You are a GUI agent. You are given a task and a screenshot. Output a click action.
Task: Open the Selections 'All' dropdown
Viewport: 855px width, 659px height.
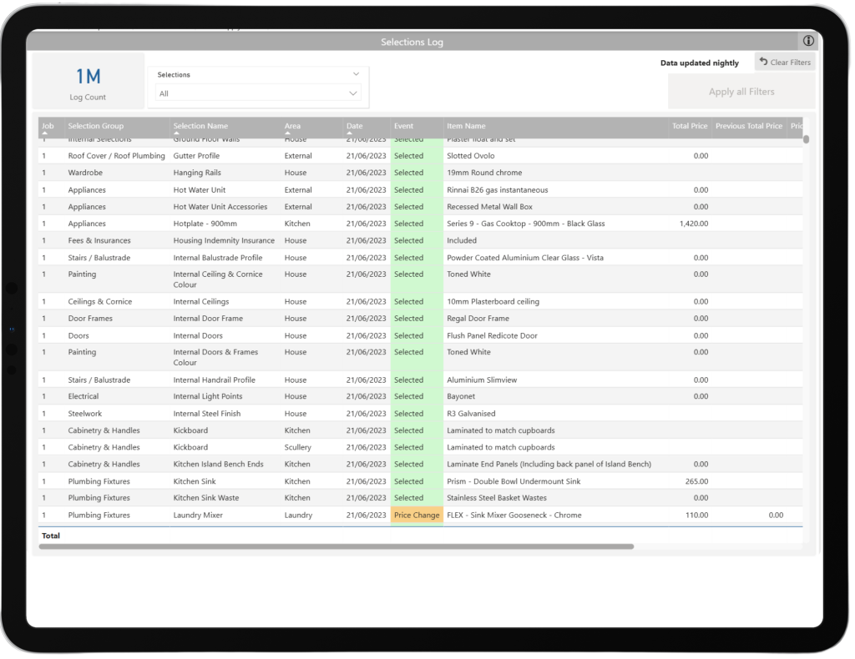259,93
